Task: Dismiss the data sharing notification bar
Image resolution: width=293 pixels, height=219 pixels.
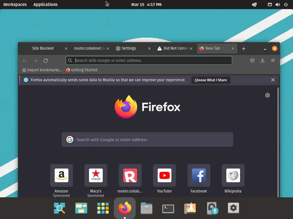Action: [x=273, y=80]
